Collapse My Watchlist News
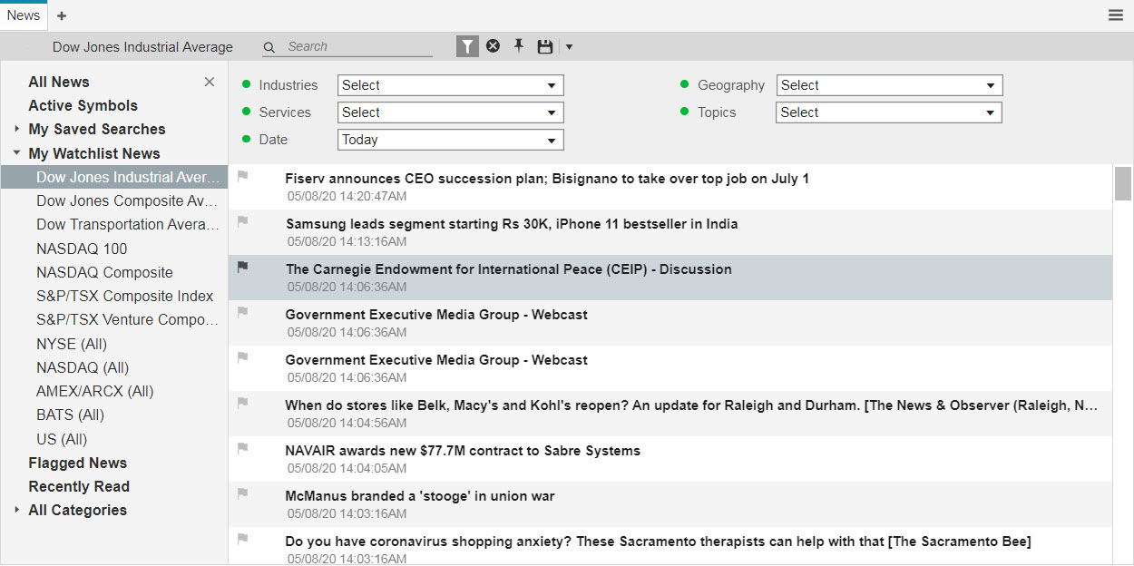Screen dimensions: 1134x566 [16, 153]
